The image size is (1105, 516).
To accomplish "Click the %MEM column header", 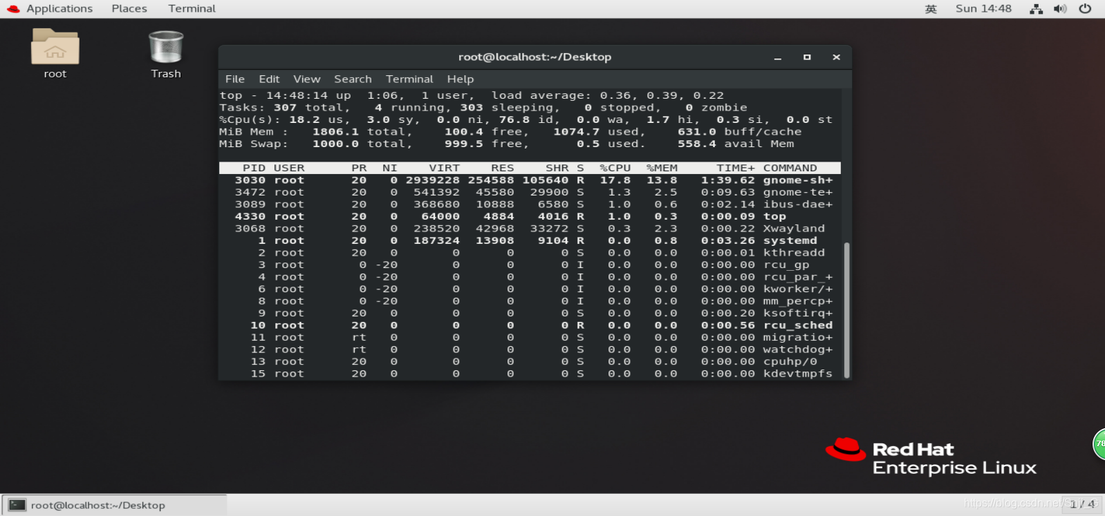I will [662, 168].
